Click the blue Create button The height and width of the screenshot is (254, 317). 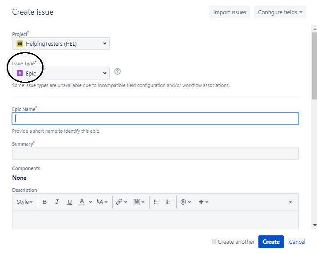271,242
